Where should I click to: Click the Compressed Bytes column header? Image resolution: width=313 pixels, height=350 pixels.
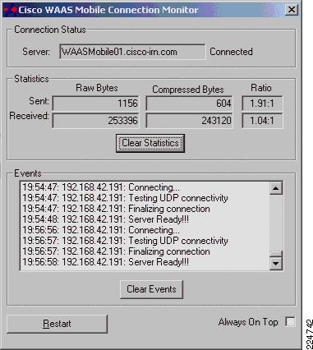click(188, 90)
